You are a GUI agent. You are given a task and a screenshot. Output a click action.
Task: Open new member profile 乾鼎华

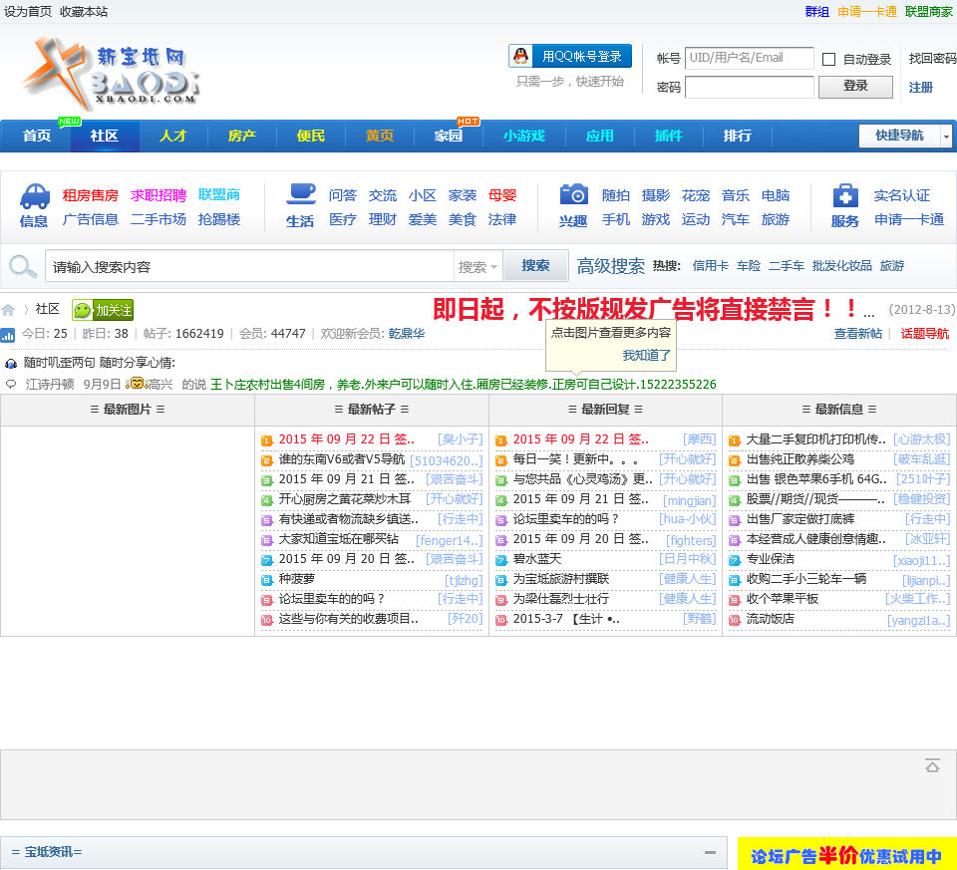tap(407, 334)
